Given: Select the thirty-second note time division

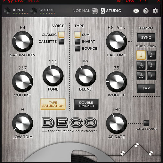Looking at the screenshot, I should 151,76.
